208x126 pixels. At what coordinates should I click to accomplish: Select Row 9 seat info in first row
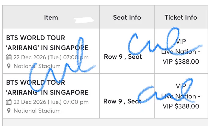point(123,57)
